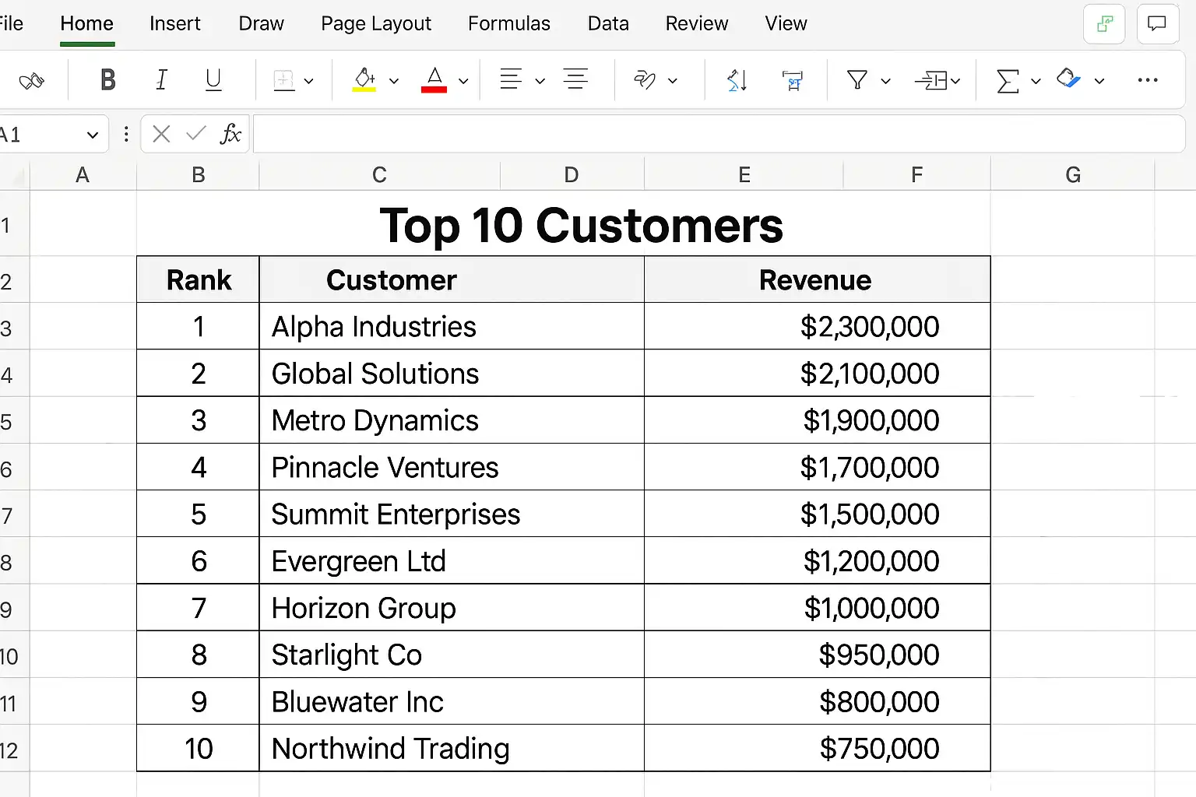This screenshot has height=797, width=1196.
Task: Toggle bold formatting
Action: [108, 79]
